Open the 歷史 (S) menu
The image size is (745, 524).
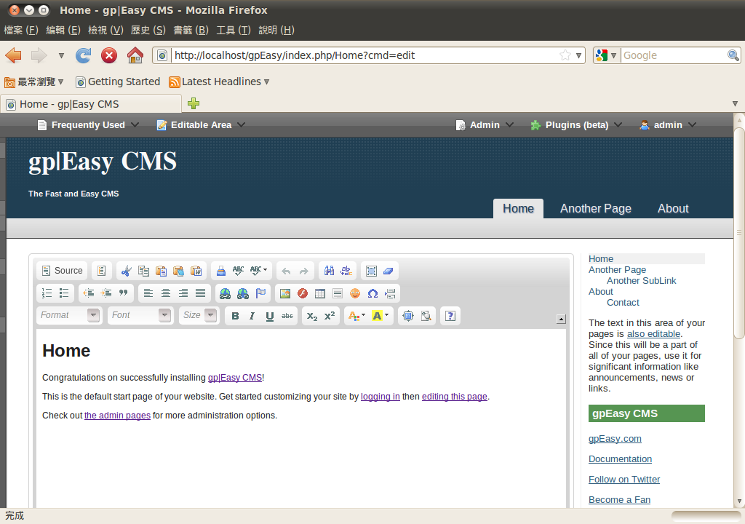(x=148, y=30)
